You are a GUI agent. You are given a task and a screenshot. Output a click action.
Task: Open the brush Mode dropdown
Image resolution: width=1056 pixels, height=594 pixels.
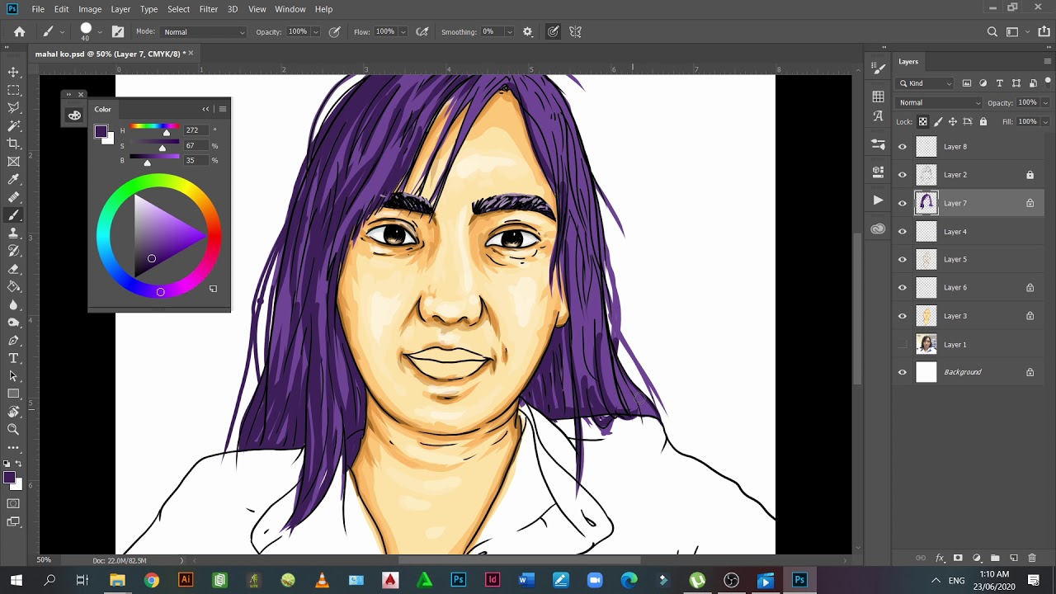[x=202, y=32]
